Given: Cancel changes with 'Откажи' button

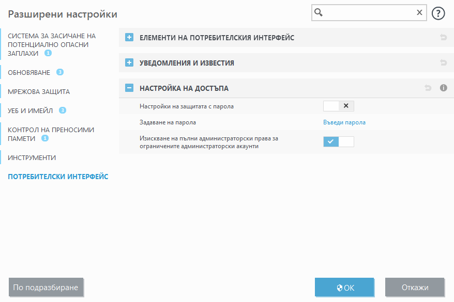Looking at the screenshot, I should coord(415,287).
